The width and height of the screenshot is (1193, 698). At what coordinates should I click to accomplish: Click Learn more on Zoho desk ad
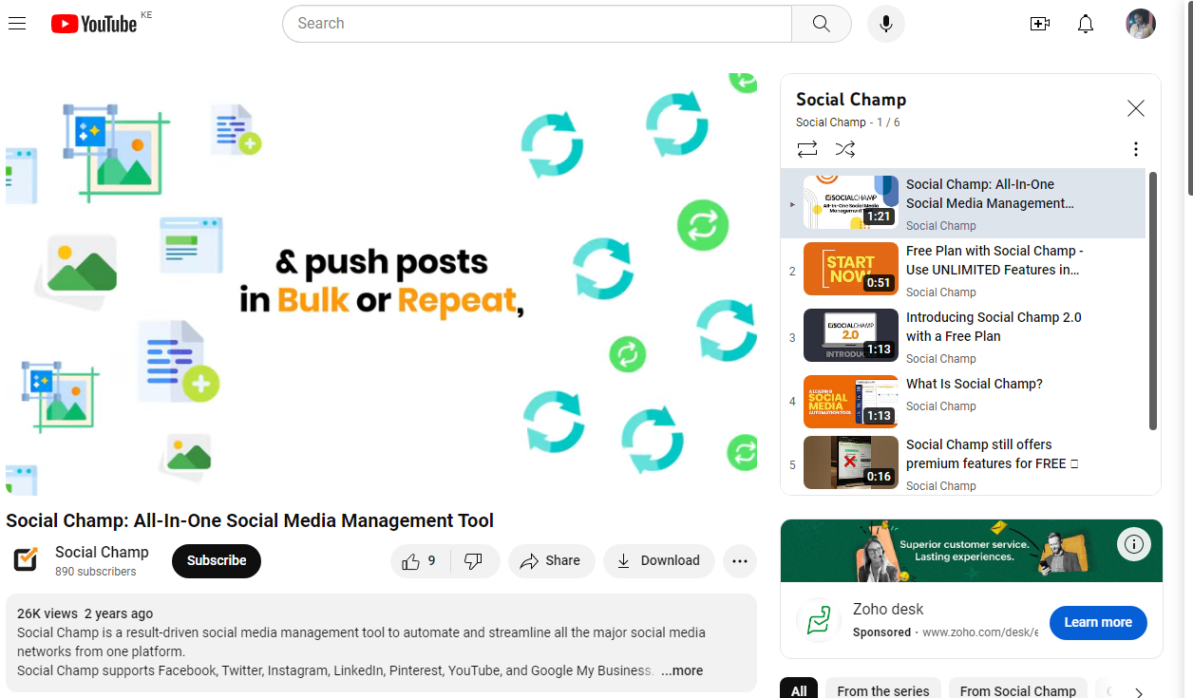(x=1098, y=623)
